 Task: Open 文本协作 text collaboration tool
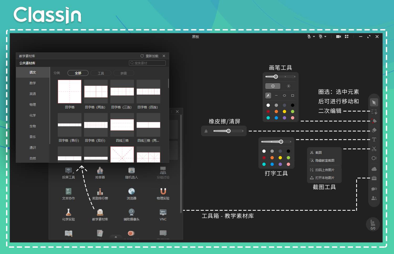69,194
